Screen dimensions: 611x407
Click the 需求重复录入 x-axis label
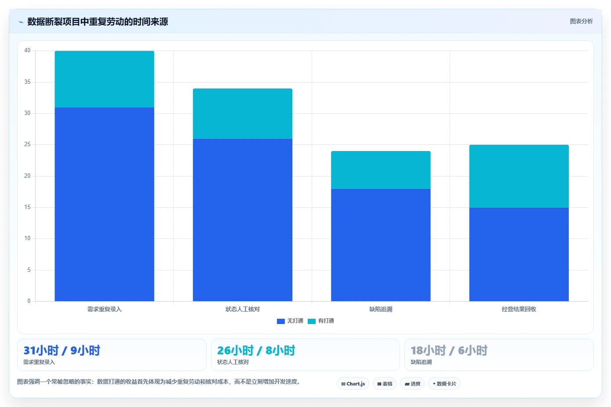click(x=104, y=309)
